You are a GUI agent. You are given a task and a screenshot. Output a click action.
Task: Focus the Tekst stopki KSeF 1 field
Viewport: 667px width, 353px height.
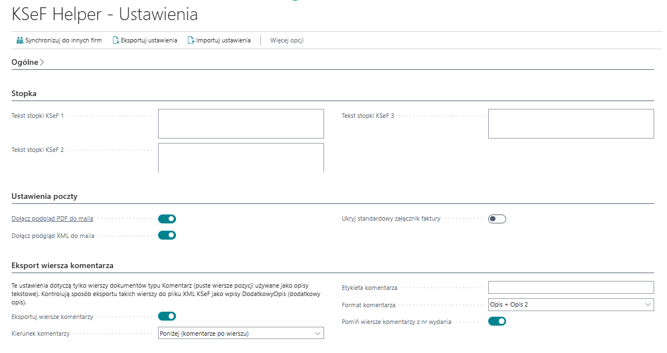click(x=241, y=124)
